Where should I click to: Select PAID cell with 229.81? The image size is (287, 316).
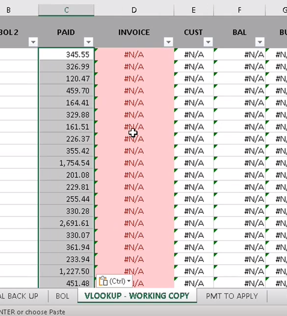pos(66,187)
